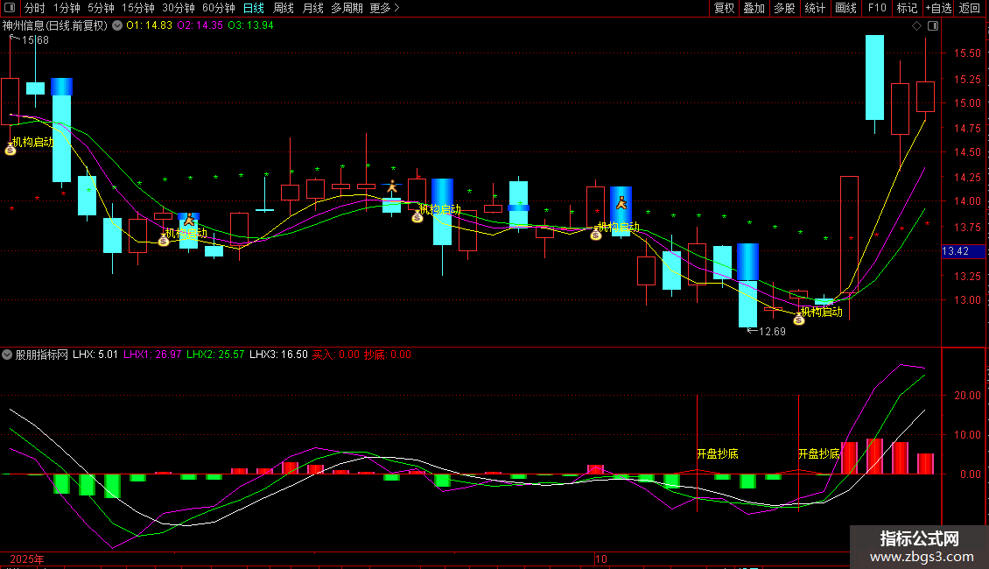This screenshot has width=989, height=569.
Task: Click the O2: 14.35 indicator value
Action: [x=200, y=25]
